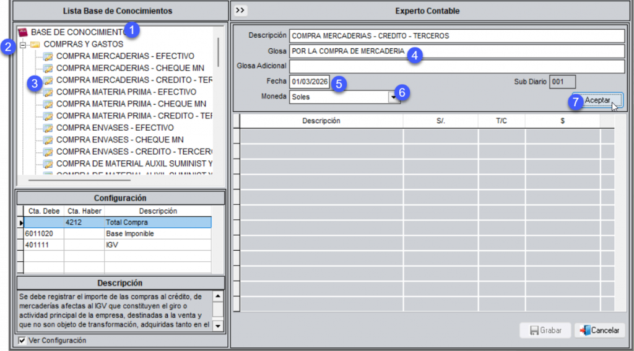Click the IGV description cell

[x=158, y=245]
